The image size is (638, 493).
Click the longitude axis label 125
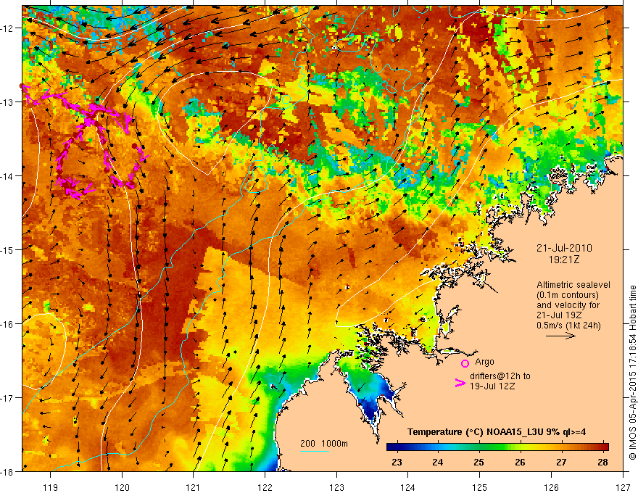[x=480, y=487]
